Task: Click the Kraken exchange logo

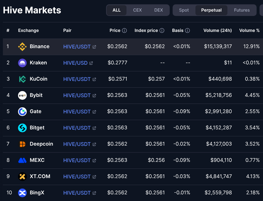Action: [x=22, y=63]
